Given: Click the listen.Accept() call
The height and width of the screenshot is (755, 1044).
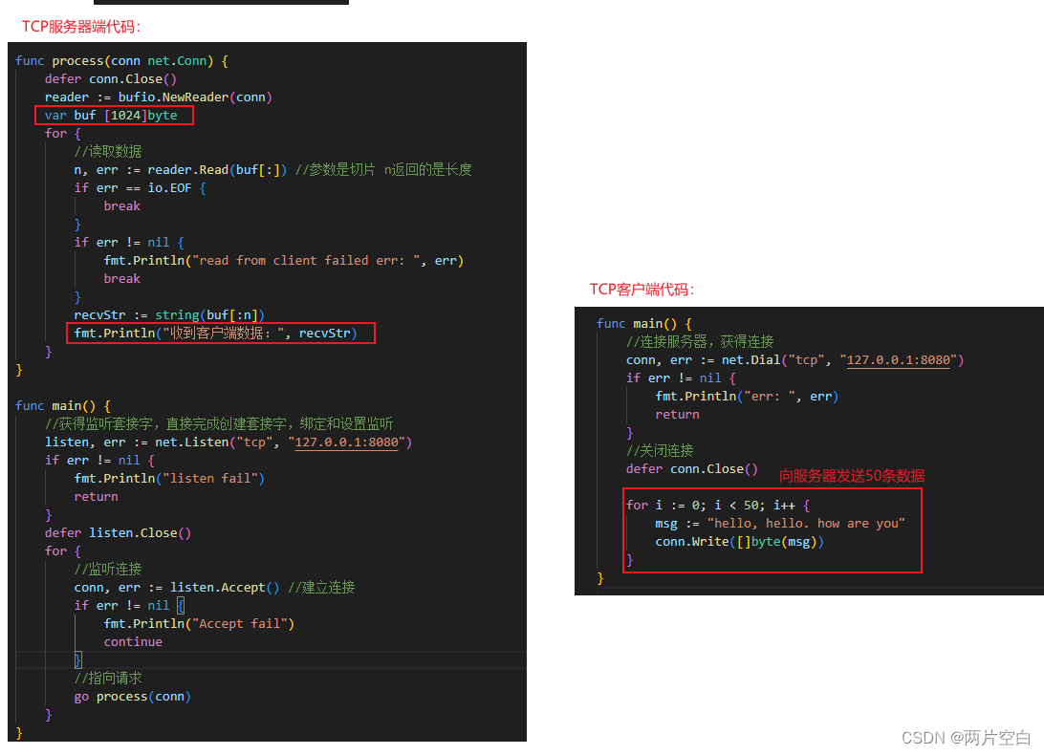Looking at the screenshot, I should [x=222, y=587].
